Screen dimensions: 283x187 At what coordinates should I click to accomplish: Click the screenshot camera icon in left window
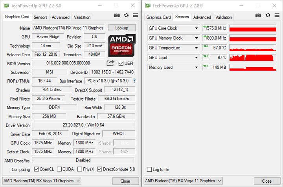117,15
